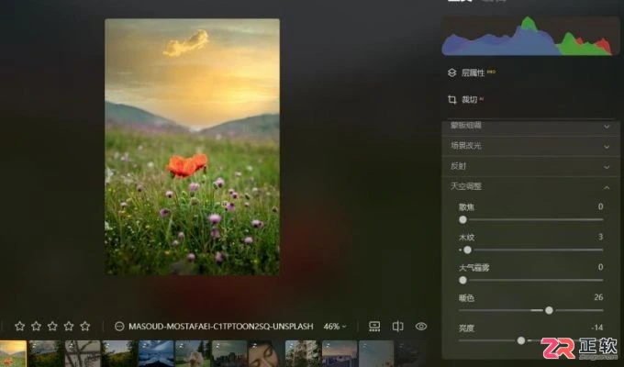Click the 暖色 slider handle

point(549,310)
